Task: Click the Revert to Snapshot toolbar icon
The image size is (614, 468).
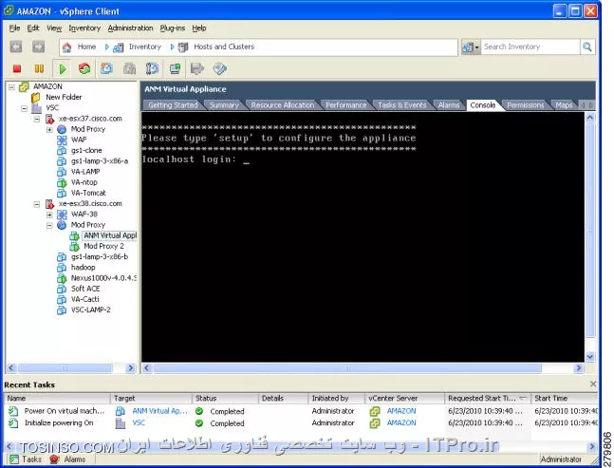Action: click(x=130, y=69)
